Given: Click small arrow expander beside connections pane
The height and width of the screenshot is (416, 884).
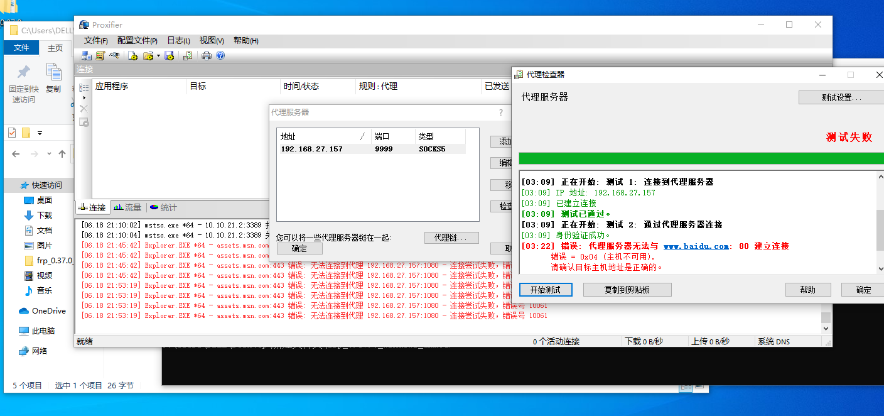Looking at the screenshot, I should click(x=84, y=98).
